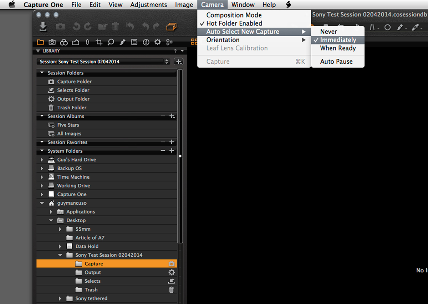Screen dimensions: 428x304
Task: Click the Library panel vertical scrollbar
Action: click(180, 156)
